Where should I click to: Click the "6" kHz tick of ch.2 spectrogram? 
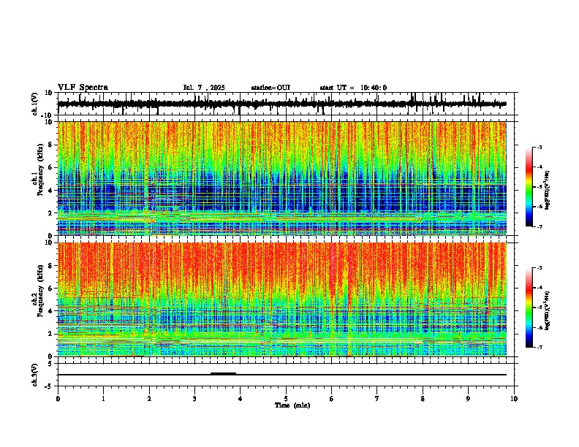coord(51,289)
